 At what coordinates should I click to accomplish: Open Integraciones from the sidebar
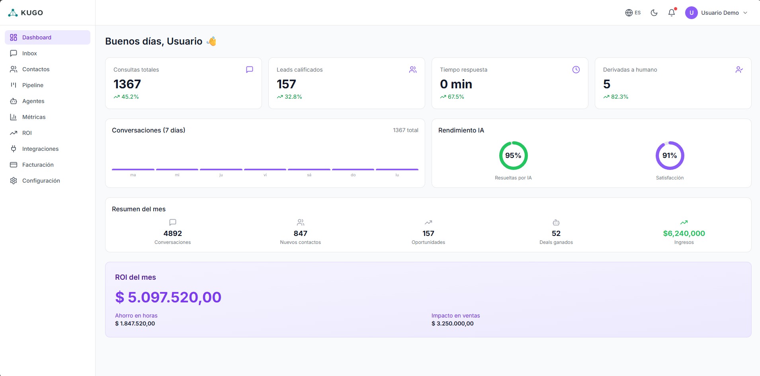tap(40, 148)
